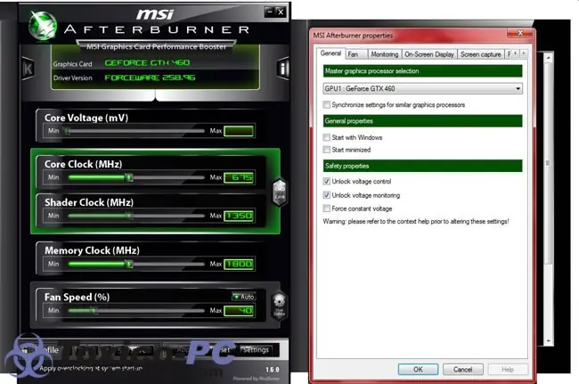Click OK in the properties dialog
The height and width of the screenshot is (384, 579).
(418, 369)
